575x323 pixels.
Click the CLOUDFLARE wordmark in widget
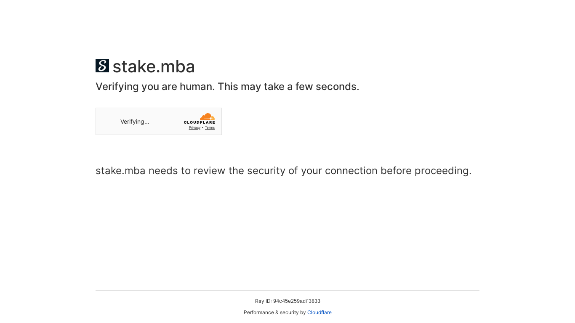point(200,122)
